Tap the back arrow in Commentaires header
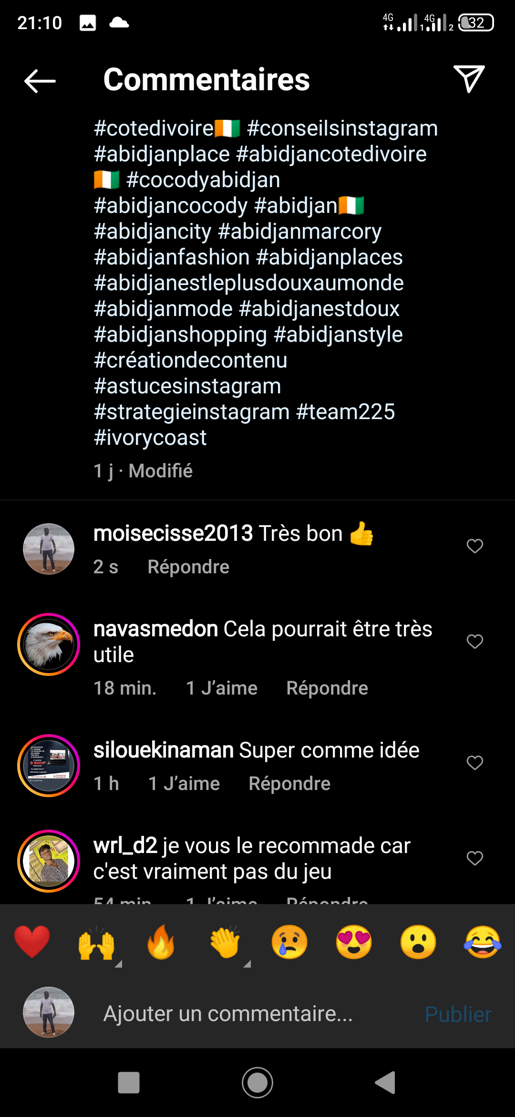This screenshot has height=1117, width=515. (x=40, y=81)
